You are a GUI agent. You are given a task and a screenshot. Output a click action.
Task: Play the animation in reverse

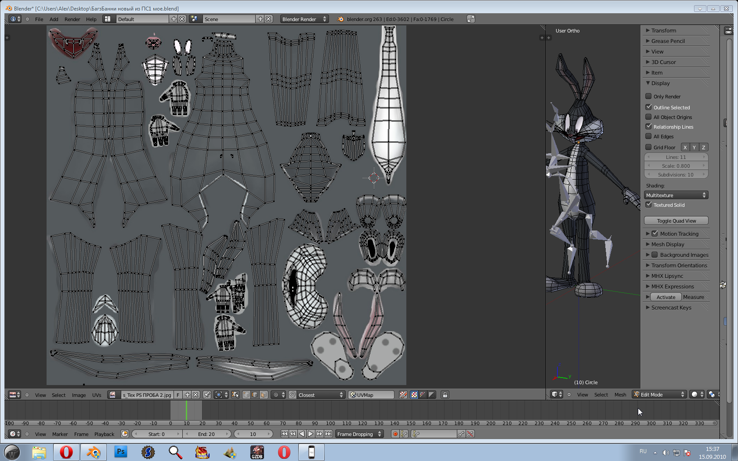click(x=302, y=434)
